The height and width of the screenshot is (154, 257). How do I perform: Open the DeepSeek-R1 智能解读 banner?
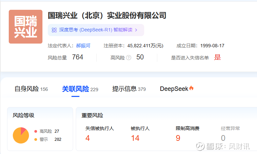96,30
